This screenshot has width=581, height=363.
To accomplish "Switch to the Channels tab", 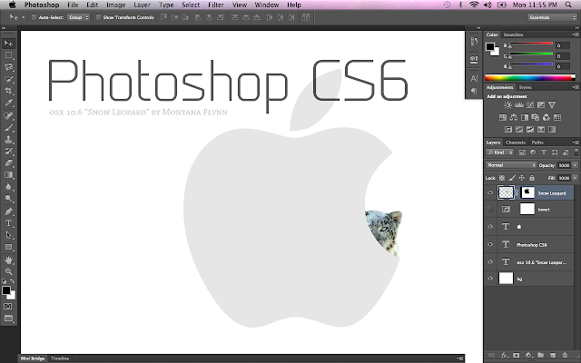I will [516, 142].
